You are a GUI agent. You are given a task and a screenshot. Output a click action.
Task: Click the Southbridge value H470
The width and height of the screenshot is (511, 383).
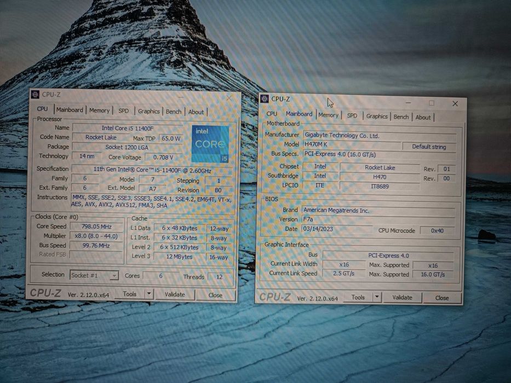coord(380,177)
